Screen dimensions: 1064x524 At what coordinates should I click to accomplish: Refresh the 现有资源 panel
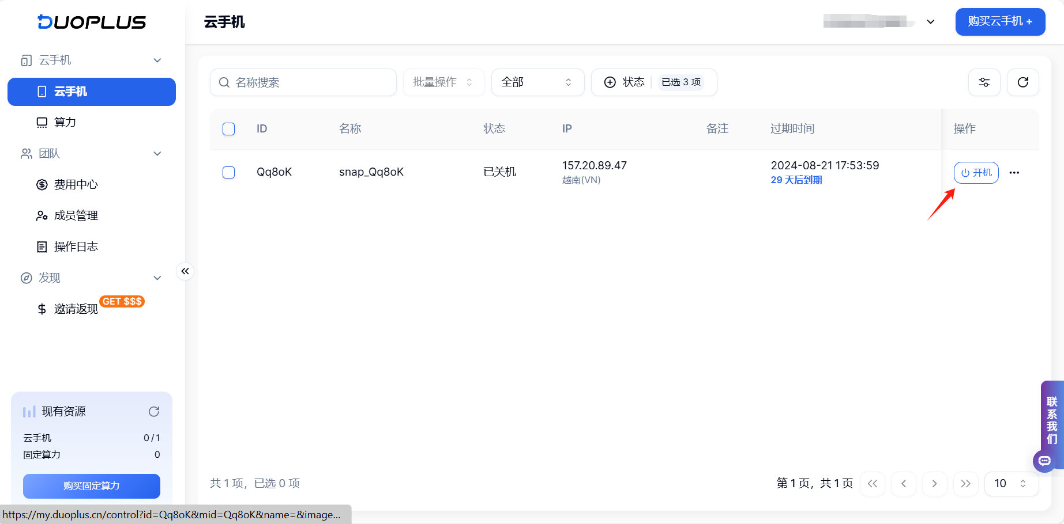153,411
